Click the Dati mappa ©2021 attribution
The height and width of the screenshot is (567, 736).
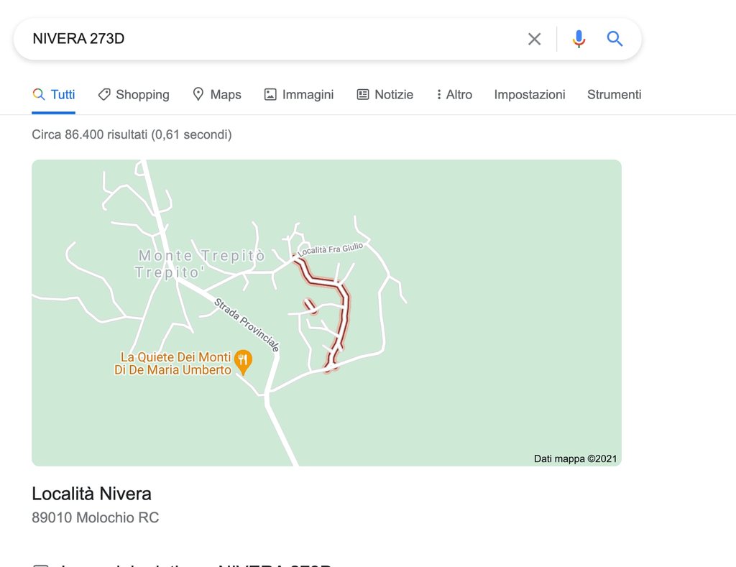[575, 458]
